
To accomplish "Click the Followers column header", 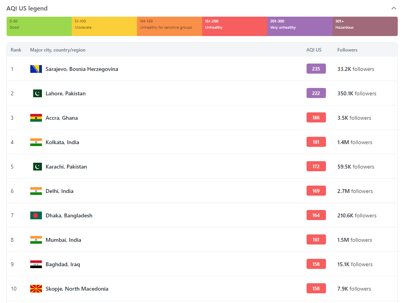I will [x=347, y=50].
